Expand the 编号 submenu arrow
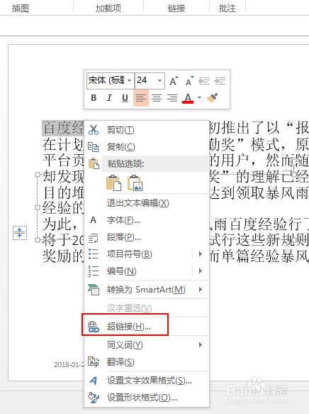Image resolution: width=309 pixels, height=414 pixels. click(201, 271)
